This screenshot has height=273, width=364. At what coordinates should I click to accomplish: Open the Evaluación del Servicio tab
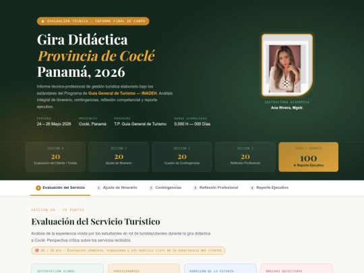pos(60,187)
